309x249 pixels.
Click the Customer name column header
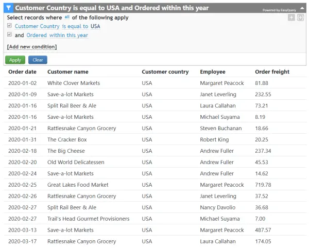67,72
